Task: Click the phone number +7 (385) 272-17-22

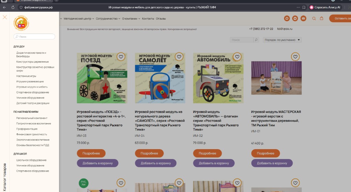Action: (261, 29)
